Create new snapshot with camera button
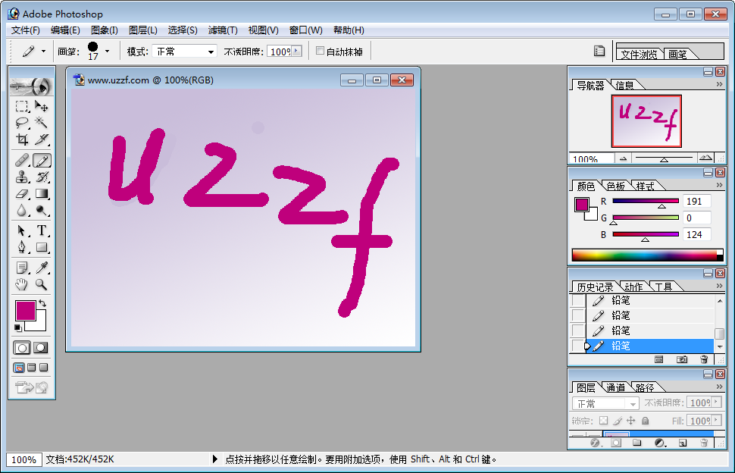Viewport: 735px width, 473px height. click(682, 359)
